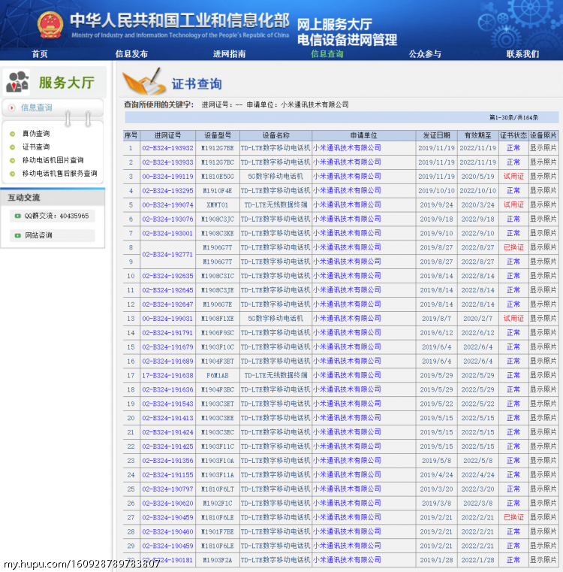Click 已换证 status in row 27
This screenshot has width=563, height=572.
tap(513, 518)
